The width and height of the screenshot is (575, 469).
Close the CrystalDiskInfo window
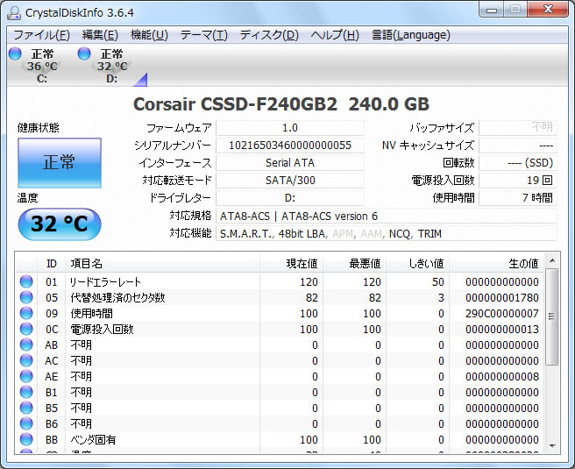pos(548,10)
